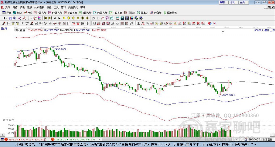Expand the candlestick style dropdown arrow
Screen dimensions: 275x147
pyautogui.click(x=31, y=18)
